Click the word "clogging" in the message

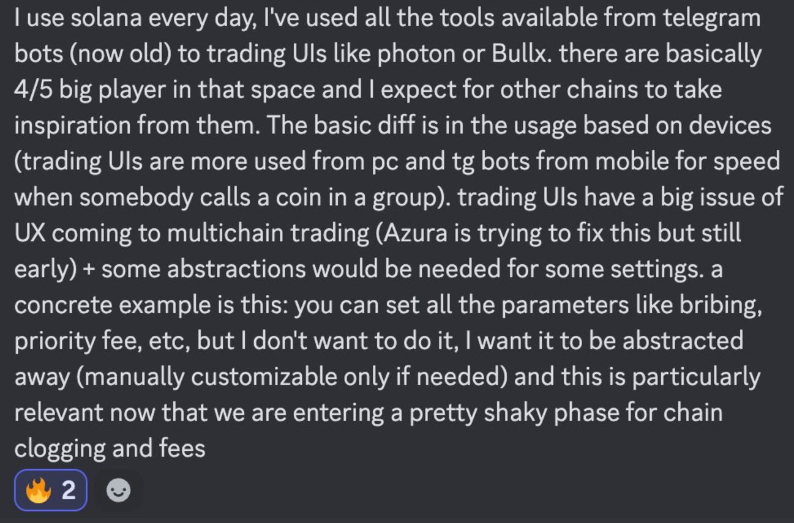click(59, 449)
